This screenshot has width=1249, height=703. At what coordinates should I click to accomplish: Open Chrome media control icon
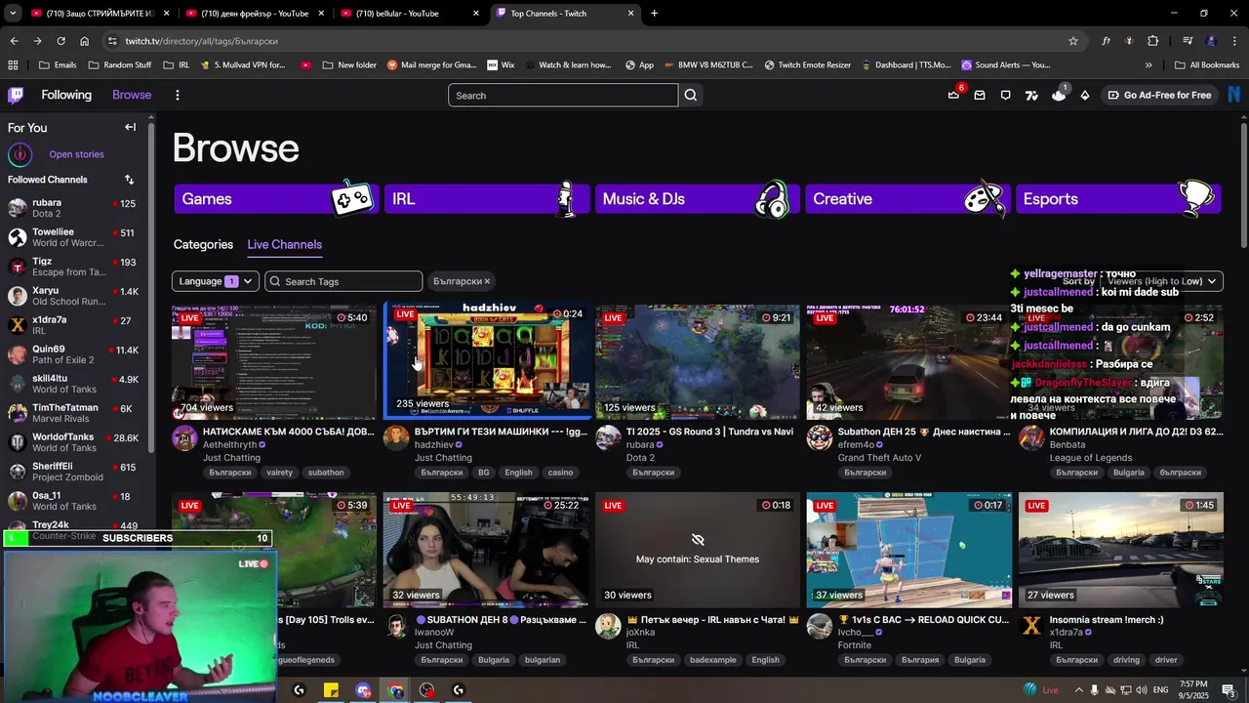tap(1188, 41)
